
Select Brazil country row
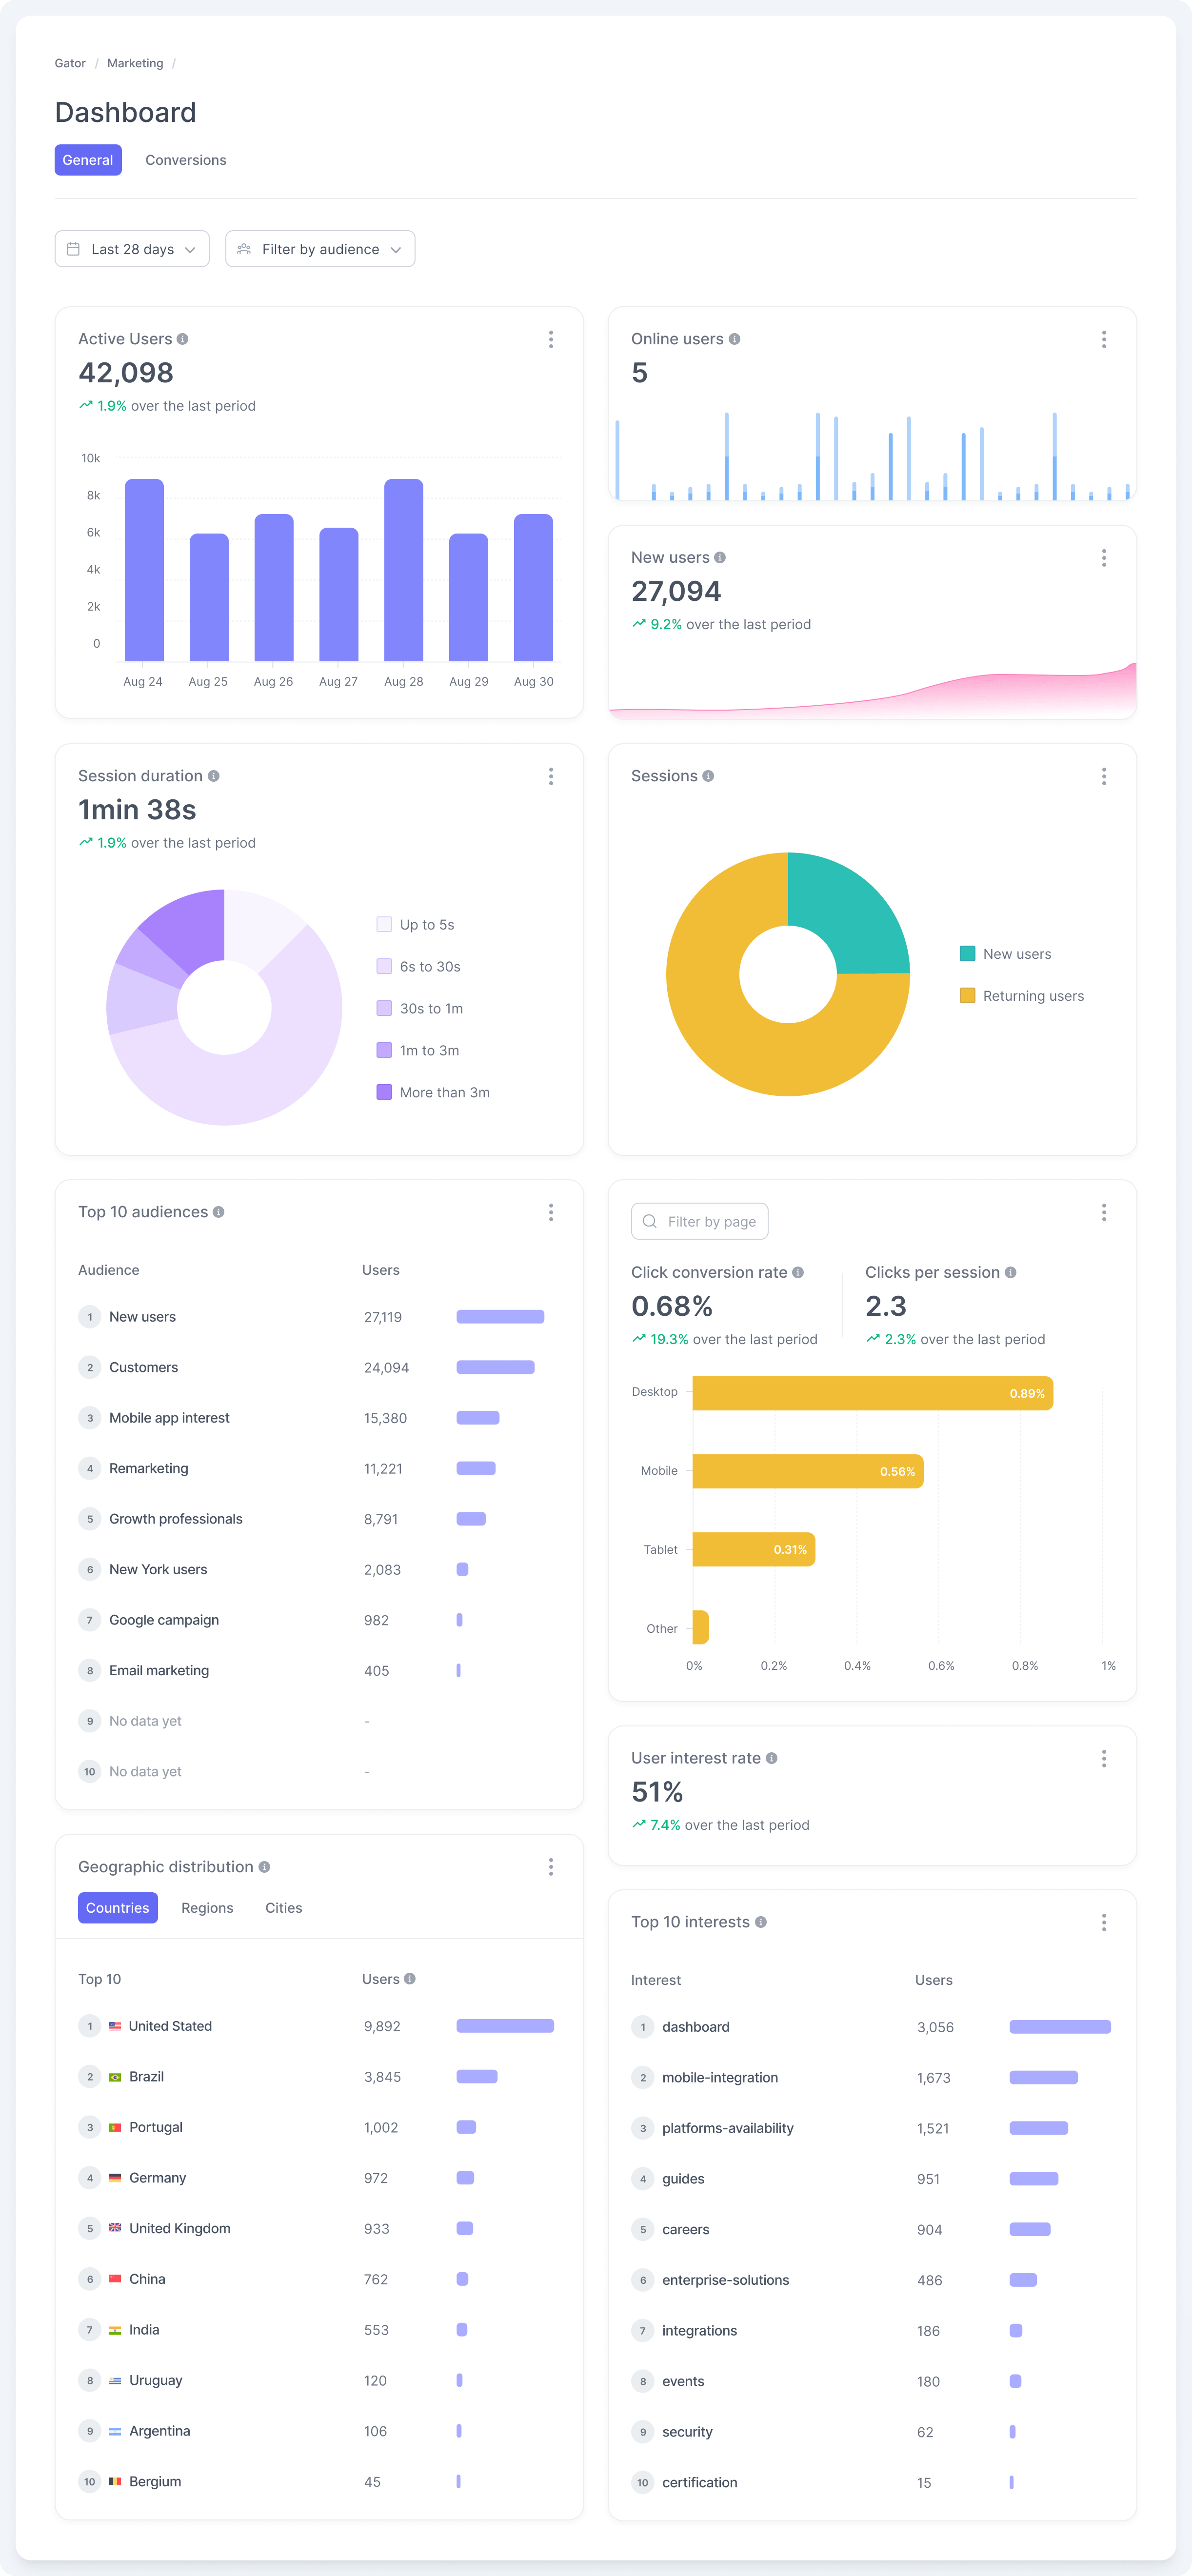[319, 2077]
